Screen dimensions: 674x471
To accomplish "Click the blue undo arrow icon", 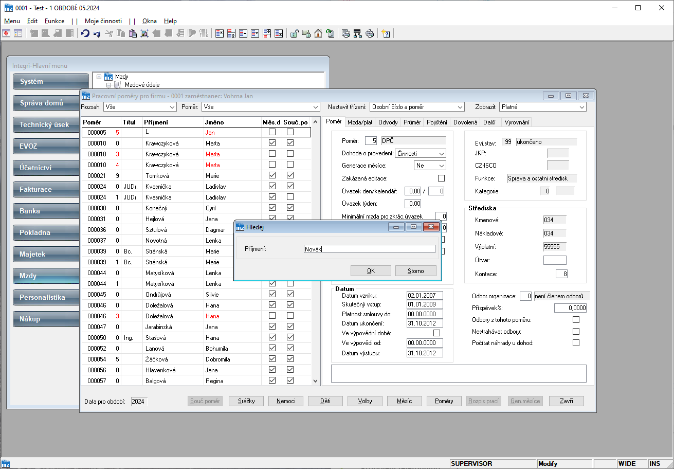I will tap(85, 33).
